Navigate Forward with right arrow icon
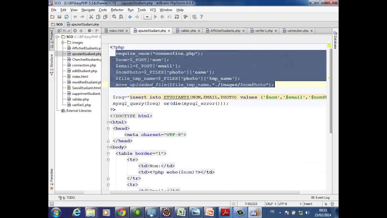387x218 pixels. [137, 17]
